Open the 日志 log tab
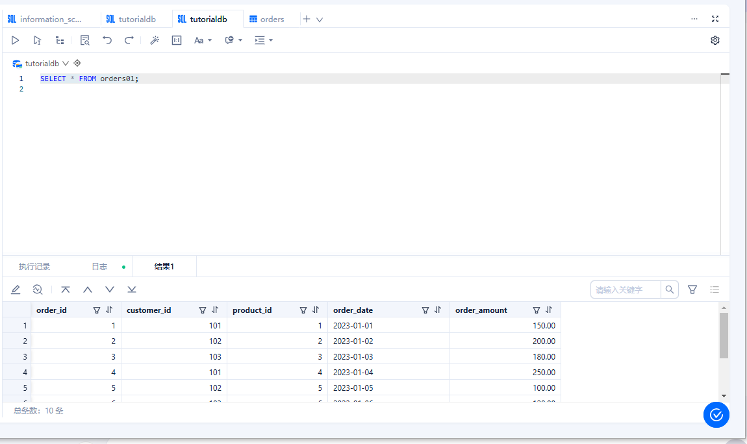Image resolution: width=747 pixels, height=444 pixels. (99, 267)
